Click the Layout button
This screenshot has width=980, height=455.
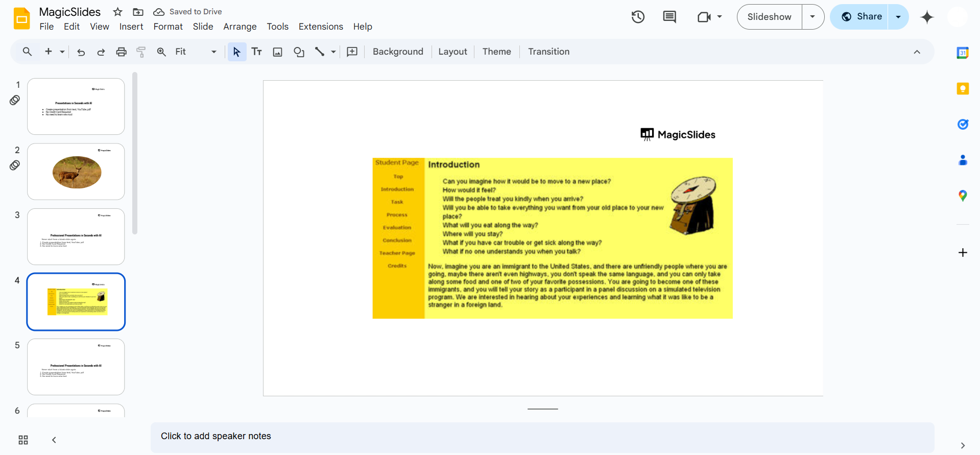452,52
